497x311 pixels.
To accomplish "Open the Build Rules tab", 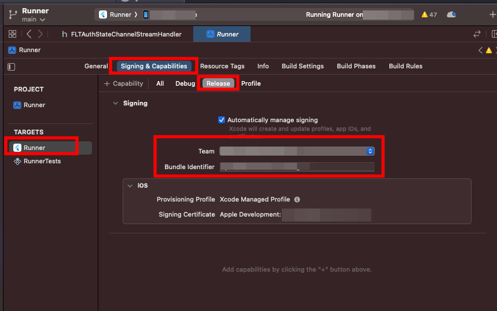I will [x=406, y=66].
